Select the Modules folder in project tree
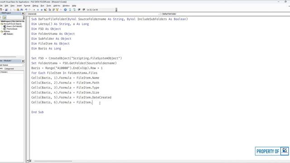This screenshot has width=290, height=163. click(x=7, y=31)
